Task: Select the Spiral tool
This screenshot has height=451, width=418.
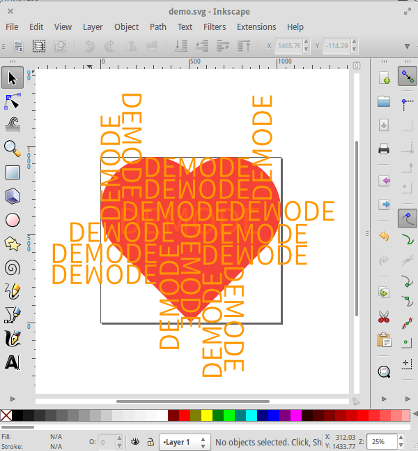Action: click(13, 268)
